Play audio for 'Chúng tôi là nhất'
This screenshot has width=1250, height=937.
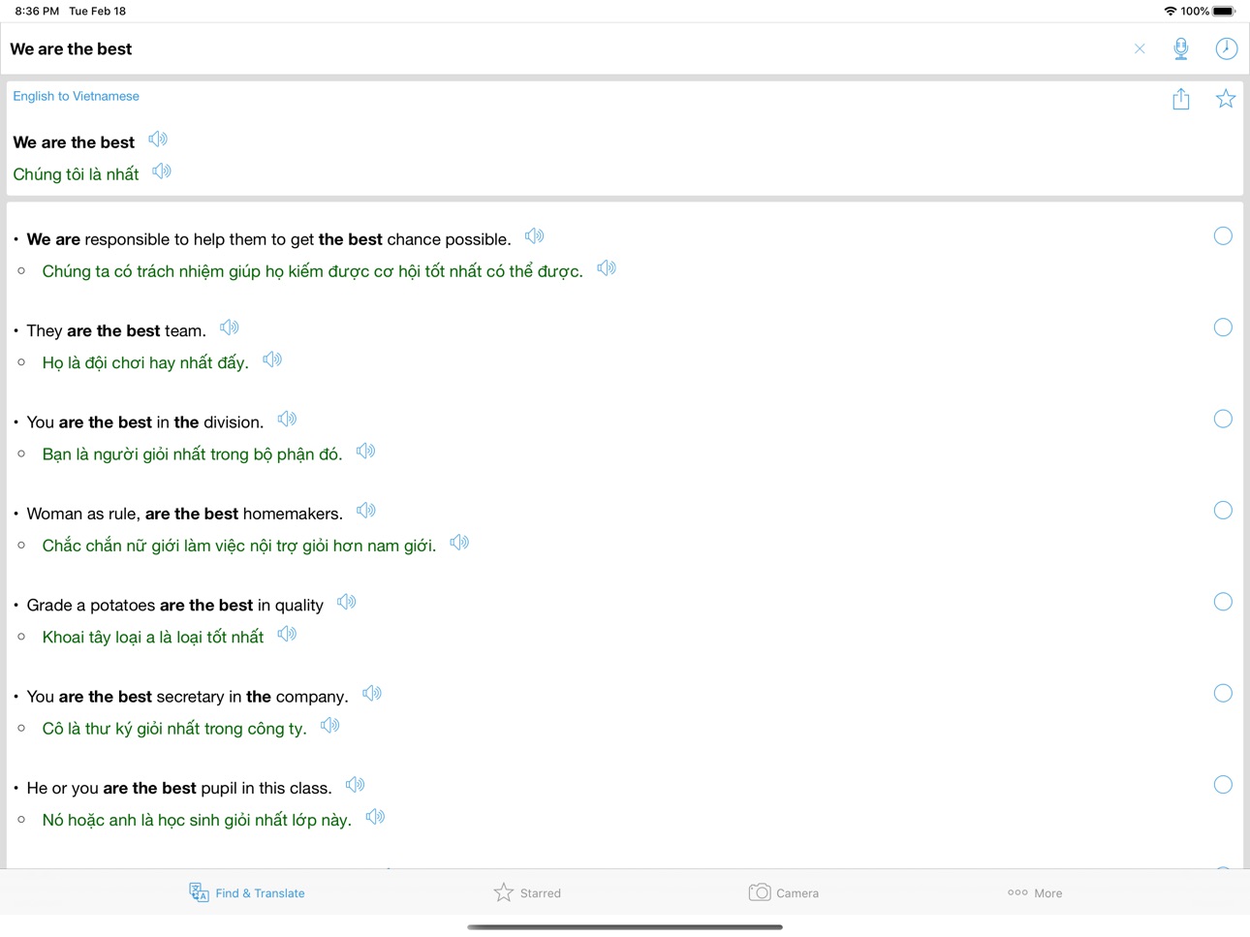[x=162, y=172]
